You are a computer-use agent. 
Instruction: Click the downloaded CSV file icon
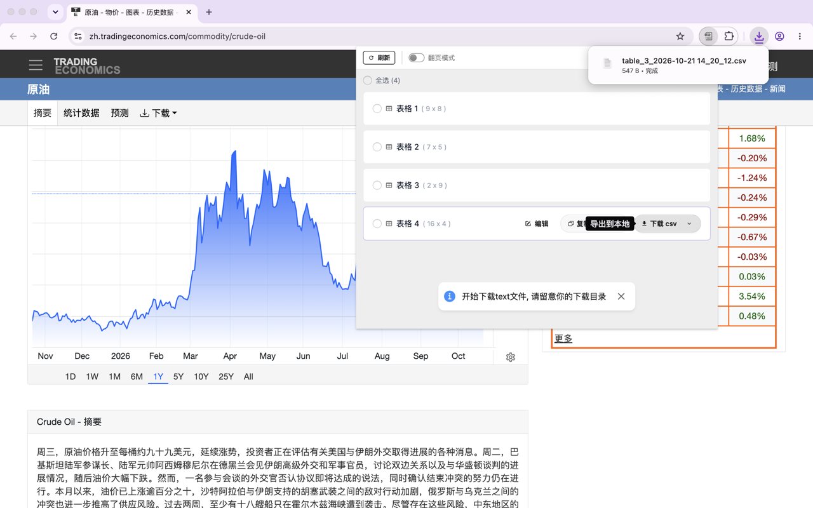click(x=607, y=64)
